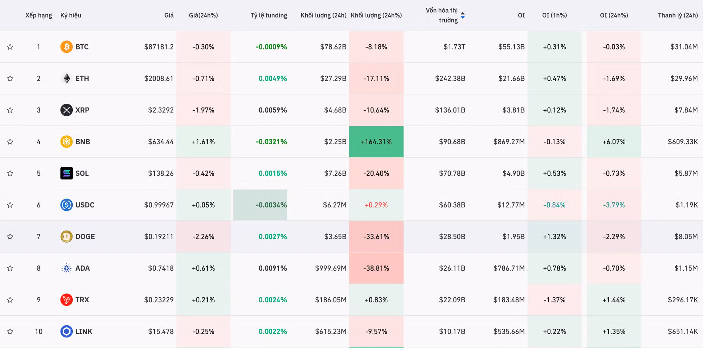Toggle market cap sort arrows

click(x=463, y=15)
